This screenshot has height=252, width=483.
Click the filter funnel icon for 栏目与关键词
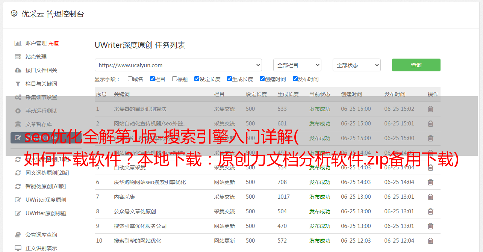click(x=18, y=84)
